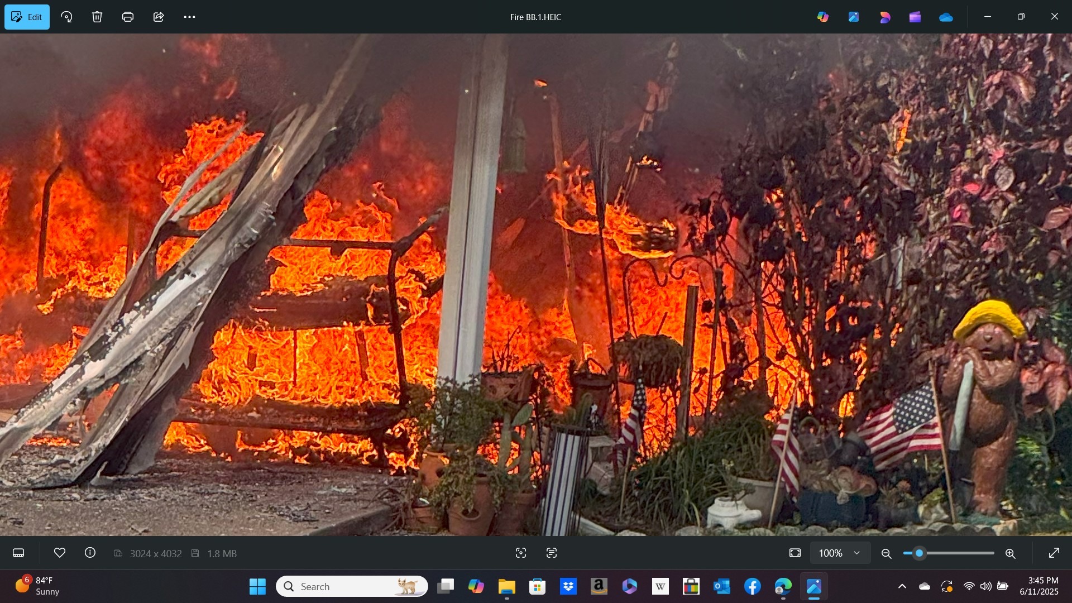Click the zoom slider handle
The width and height of the screenshot is (1072, 603).
point(919,553)
